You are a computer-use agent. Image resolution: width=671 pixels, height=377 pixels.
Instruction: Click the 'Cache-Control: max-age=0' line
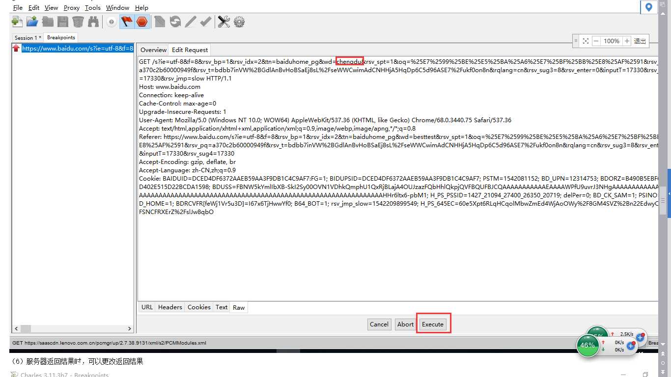coord(177,103)
